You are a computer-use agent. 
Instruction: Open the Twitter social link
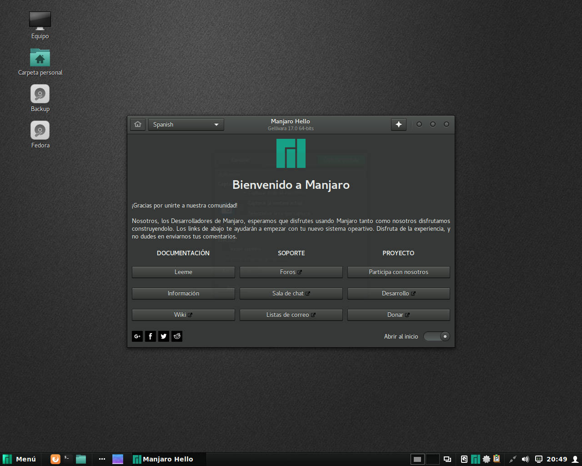tap(164, 336)
